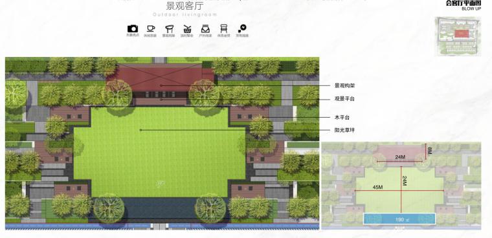This screenshot has height=238, width=492.
Task: Click the '观景平台' annotation label
Action: (344, 99)
